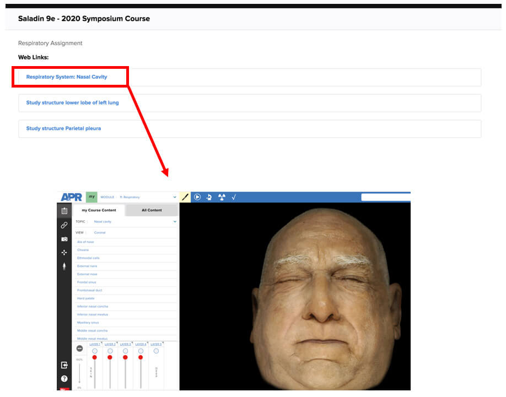Click the chain link sidebar icon
Image resolution: width=506 pixels, height=397 pixels.
[x=64, y=225]
